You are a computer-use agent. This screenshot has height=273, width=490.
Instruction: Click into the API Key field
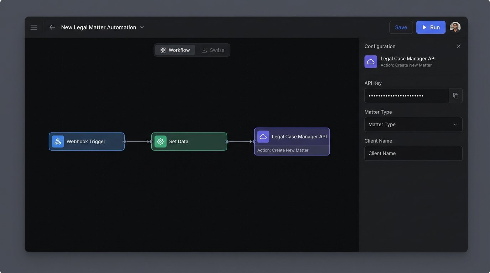click(x=406, y=96)
